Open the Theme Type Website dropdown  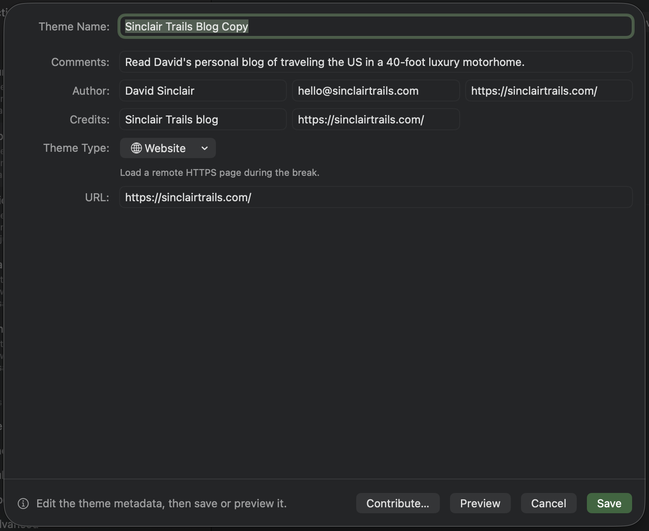[168, 148]
